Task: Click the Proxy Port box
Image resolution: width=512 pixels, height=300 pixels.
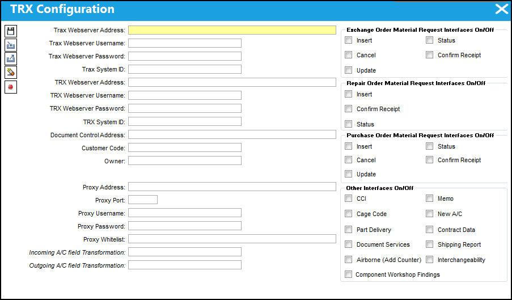Action: point(143,200)
